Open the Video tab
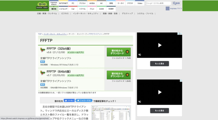This screenshot has width=218, height=120. pyautogui.click(x=140, y=3)
